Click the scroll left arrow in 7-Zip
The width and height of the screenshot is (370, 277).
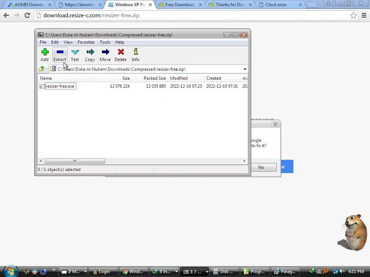point(41,161)
